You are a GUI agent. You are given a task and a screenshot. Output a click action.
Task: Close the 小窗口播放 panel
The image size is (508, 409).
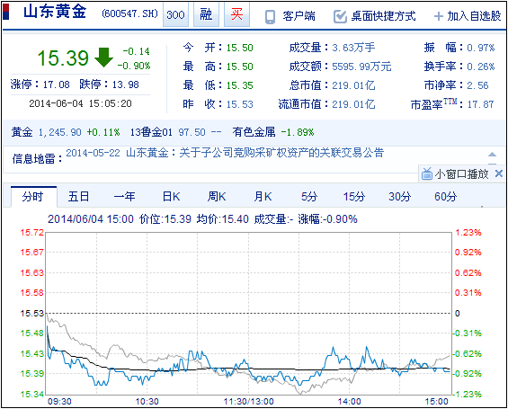(499, 173)
